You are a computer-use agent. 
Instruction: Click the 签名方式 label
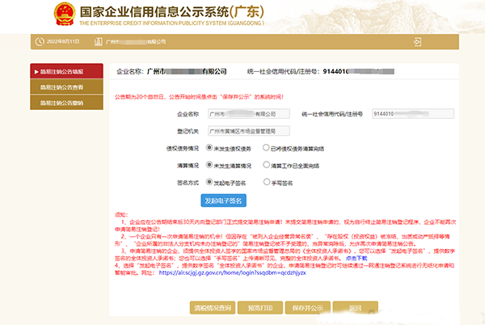[x=188, y=183]
